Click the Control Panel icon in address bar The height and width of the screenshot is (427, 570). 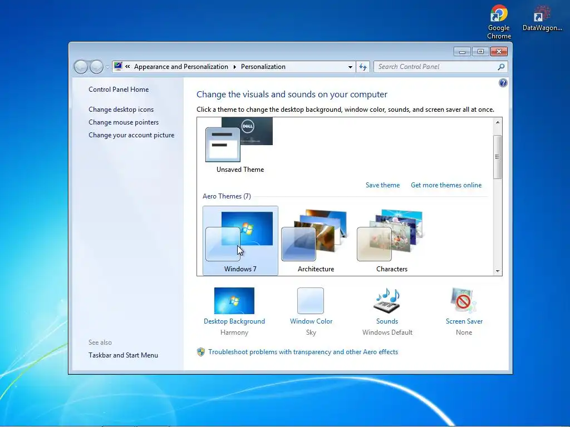[x=118, y=67]
